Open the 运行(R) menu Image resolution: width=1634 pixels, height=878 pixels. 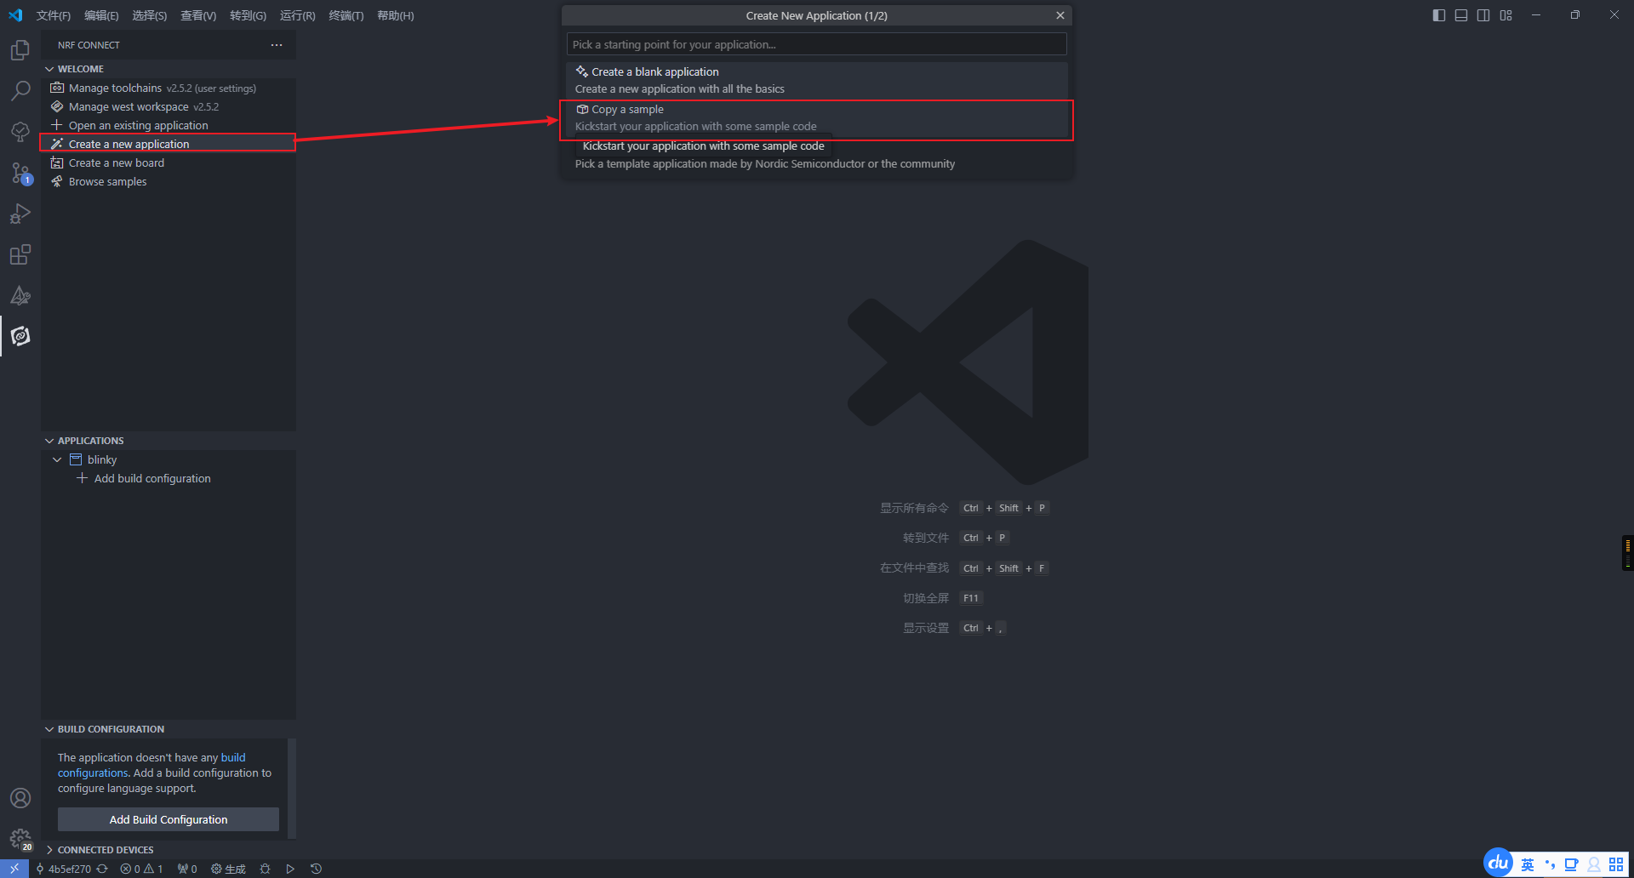coord(297,15)
